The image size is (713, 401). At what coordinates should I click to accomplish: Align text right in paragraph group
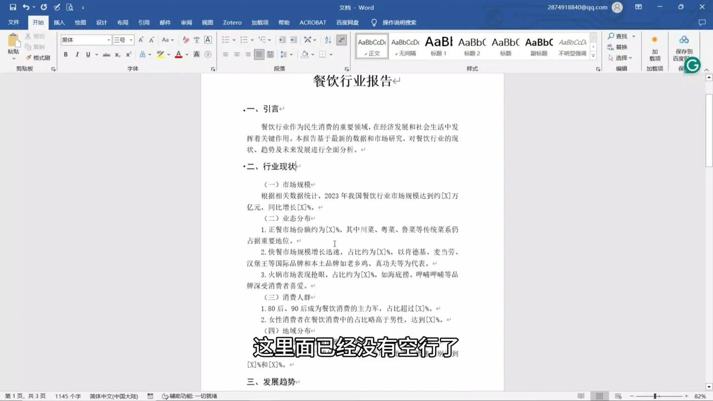[248, 54]
